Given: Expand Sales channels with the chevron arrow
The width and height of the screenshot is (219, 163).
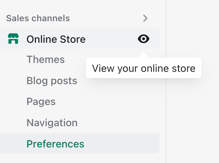Looking at the screenshot, I should [x=145, y=18].
